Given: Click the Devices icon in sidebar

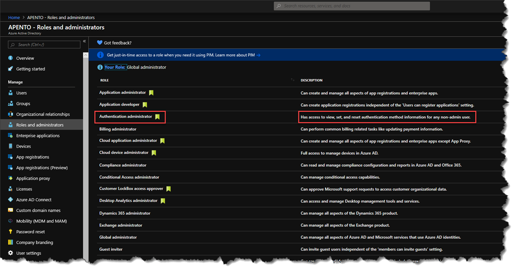Looking at the screenshot, I should point(10,146).
